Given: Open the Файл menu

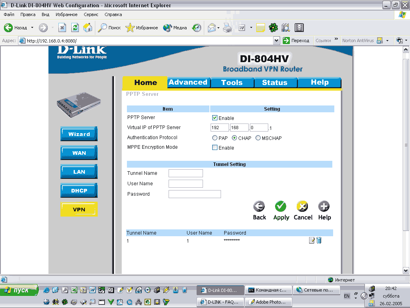Looking at the screenshot, I should (x=9, y=14).
